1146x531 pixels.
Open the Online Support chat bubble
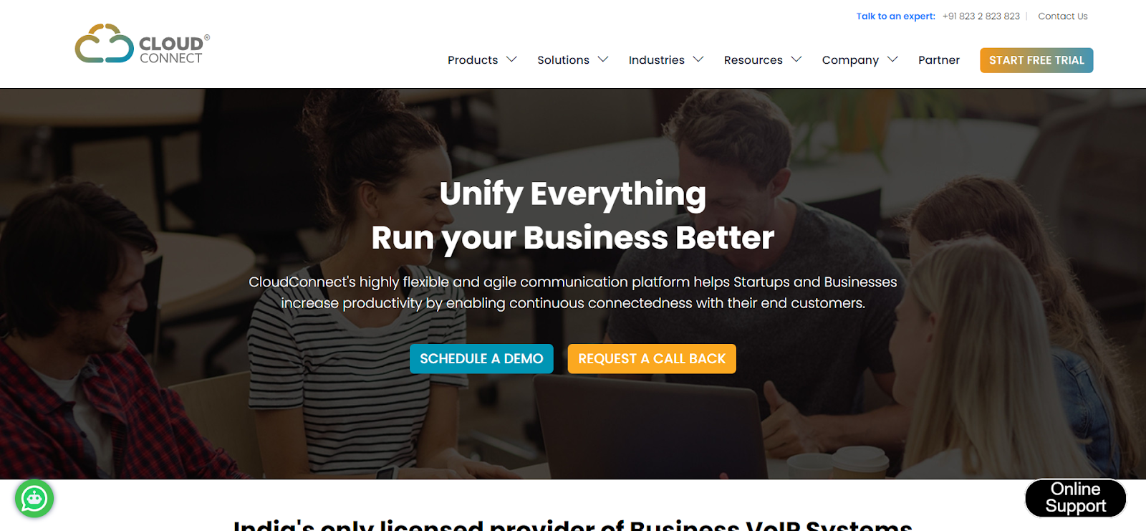pos(1075,498)
